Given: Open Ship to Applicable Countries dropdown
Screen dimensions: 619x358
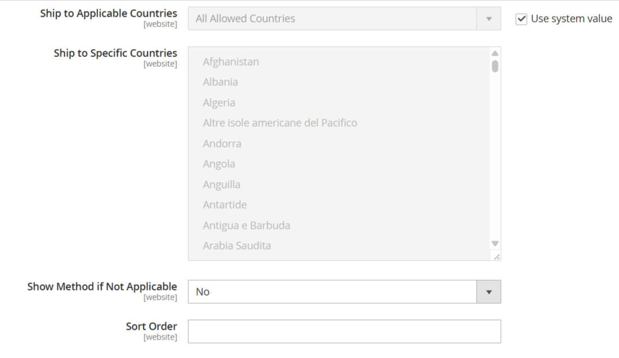Looking at the screenshot, I should (x=344, y=18).
